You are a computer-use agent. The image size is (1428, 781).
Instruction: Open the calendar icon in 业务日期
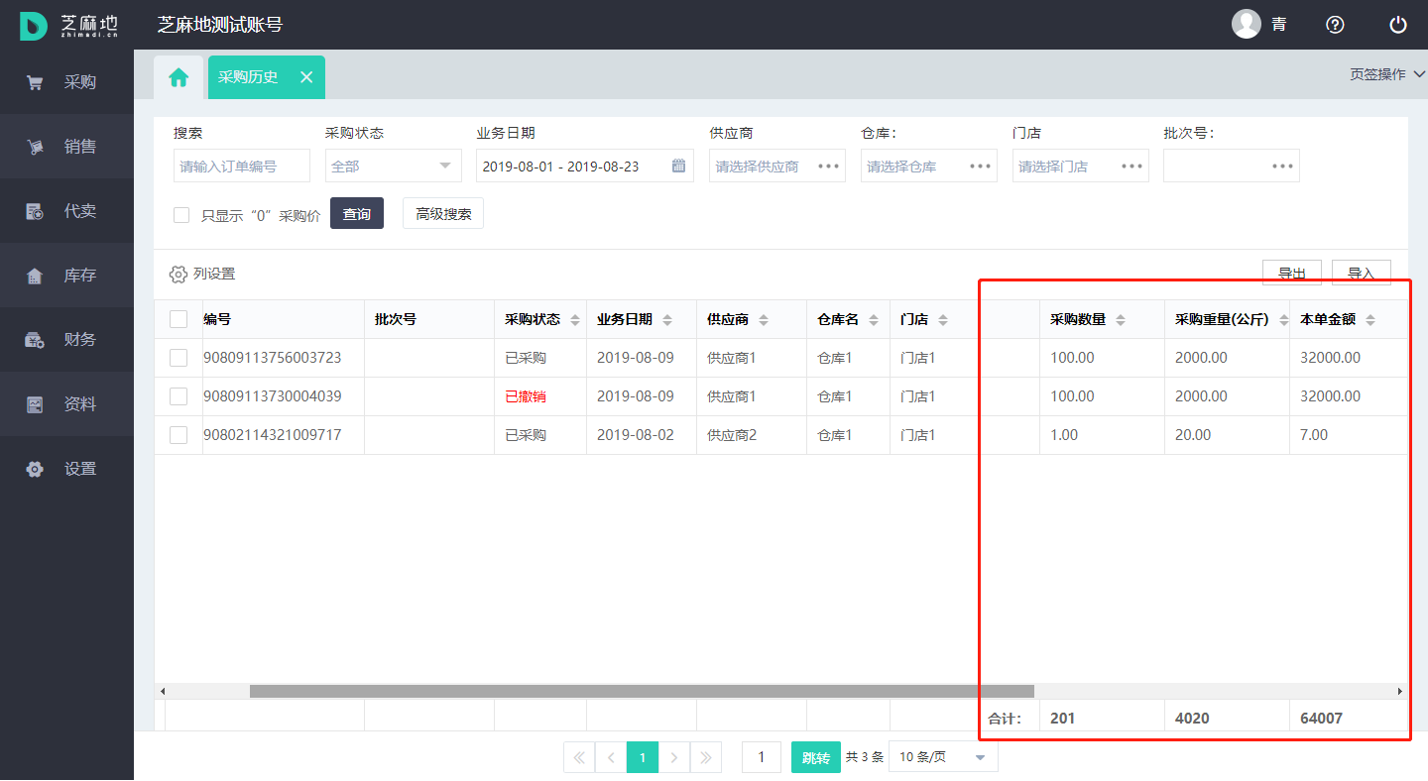(679, 166)
